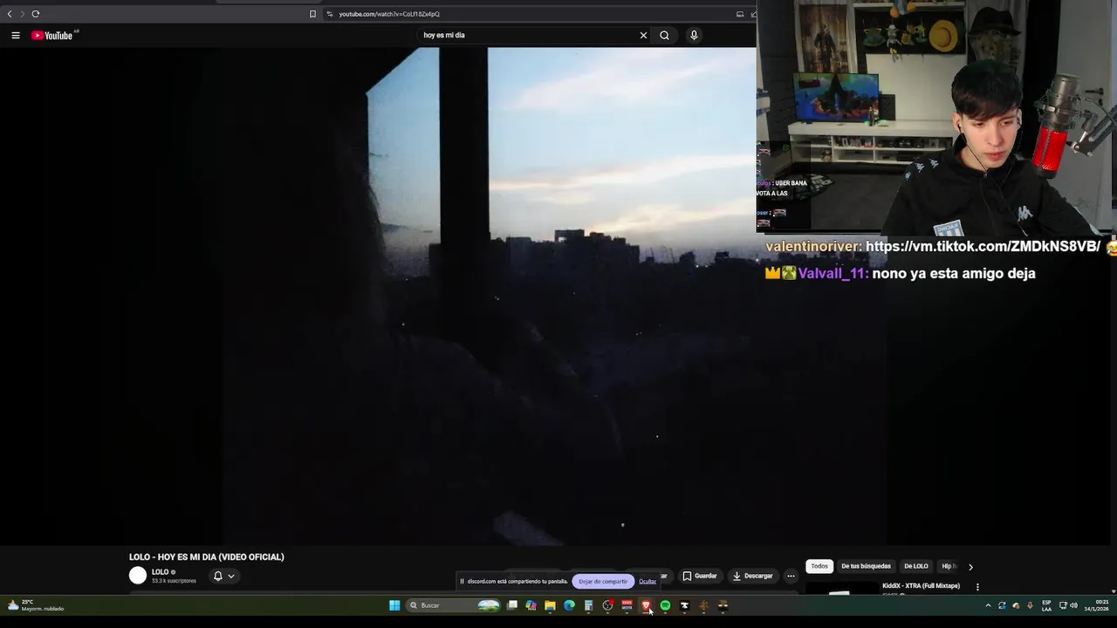This screenshot has height=628, width=1117.
Task: Open the weather widget 25°C
Action: 37,605
